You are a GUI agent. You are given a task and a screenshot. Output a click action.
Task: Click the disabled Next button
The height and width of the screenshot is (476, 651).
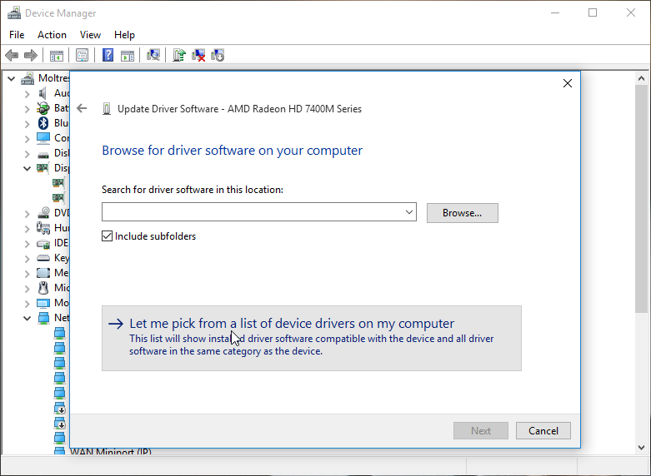[x=481, y=431]
